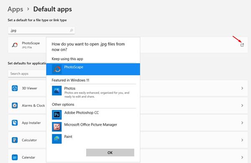Click the Default apps page heading

tap(53, 9)
